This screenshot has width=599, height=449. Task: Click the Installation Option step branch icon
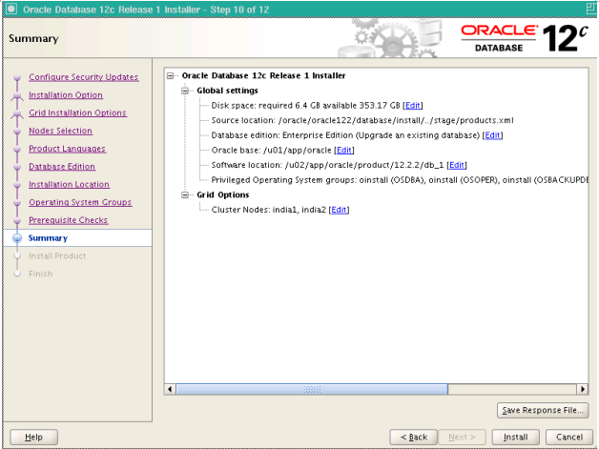pyautogui.click(x=17, y=95)
